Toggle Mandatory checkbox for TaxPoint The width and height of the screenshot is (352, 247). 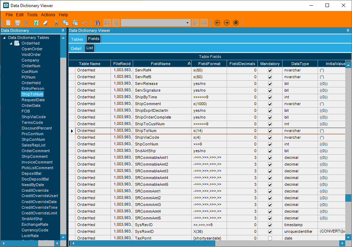270,238
